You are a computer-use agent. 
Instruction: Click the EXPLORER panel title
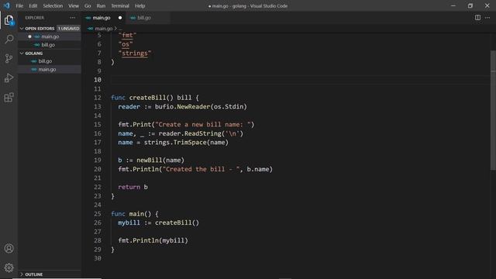point(34,18)
